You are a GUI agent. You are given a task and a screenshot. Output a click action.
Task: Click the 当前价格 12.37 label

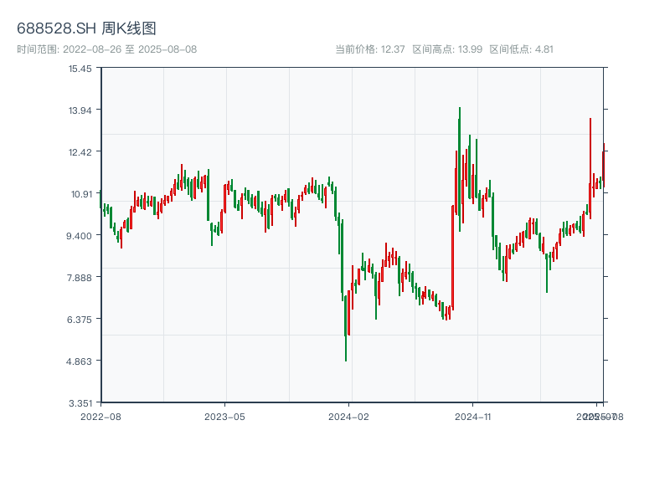(x=370, y=49)
